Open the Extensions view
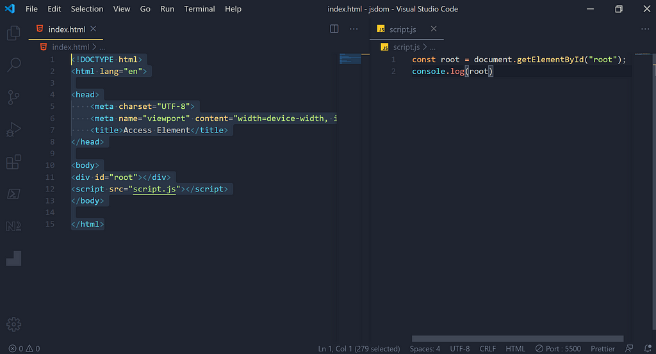656x354 pixels. point(13,162)
